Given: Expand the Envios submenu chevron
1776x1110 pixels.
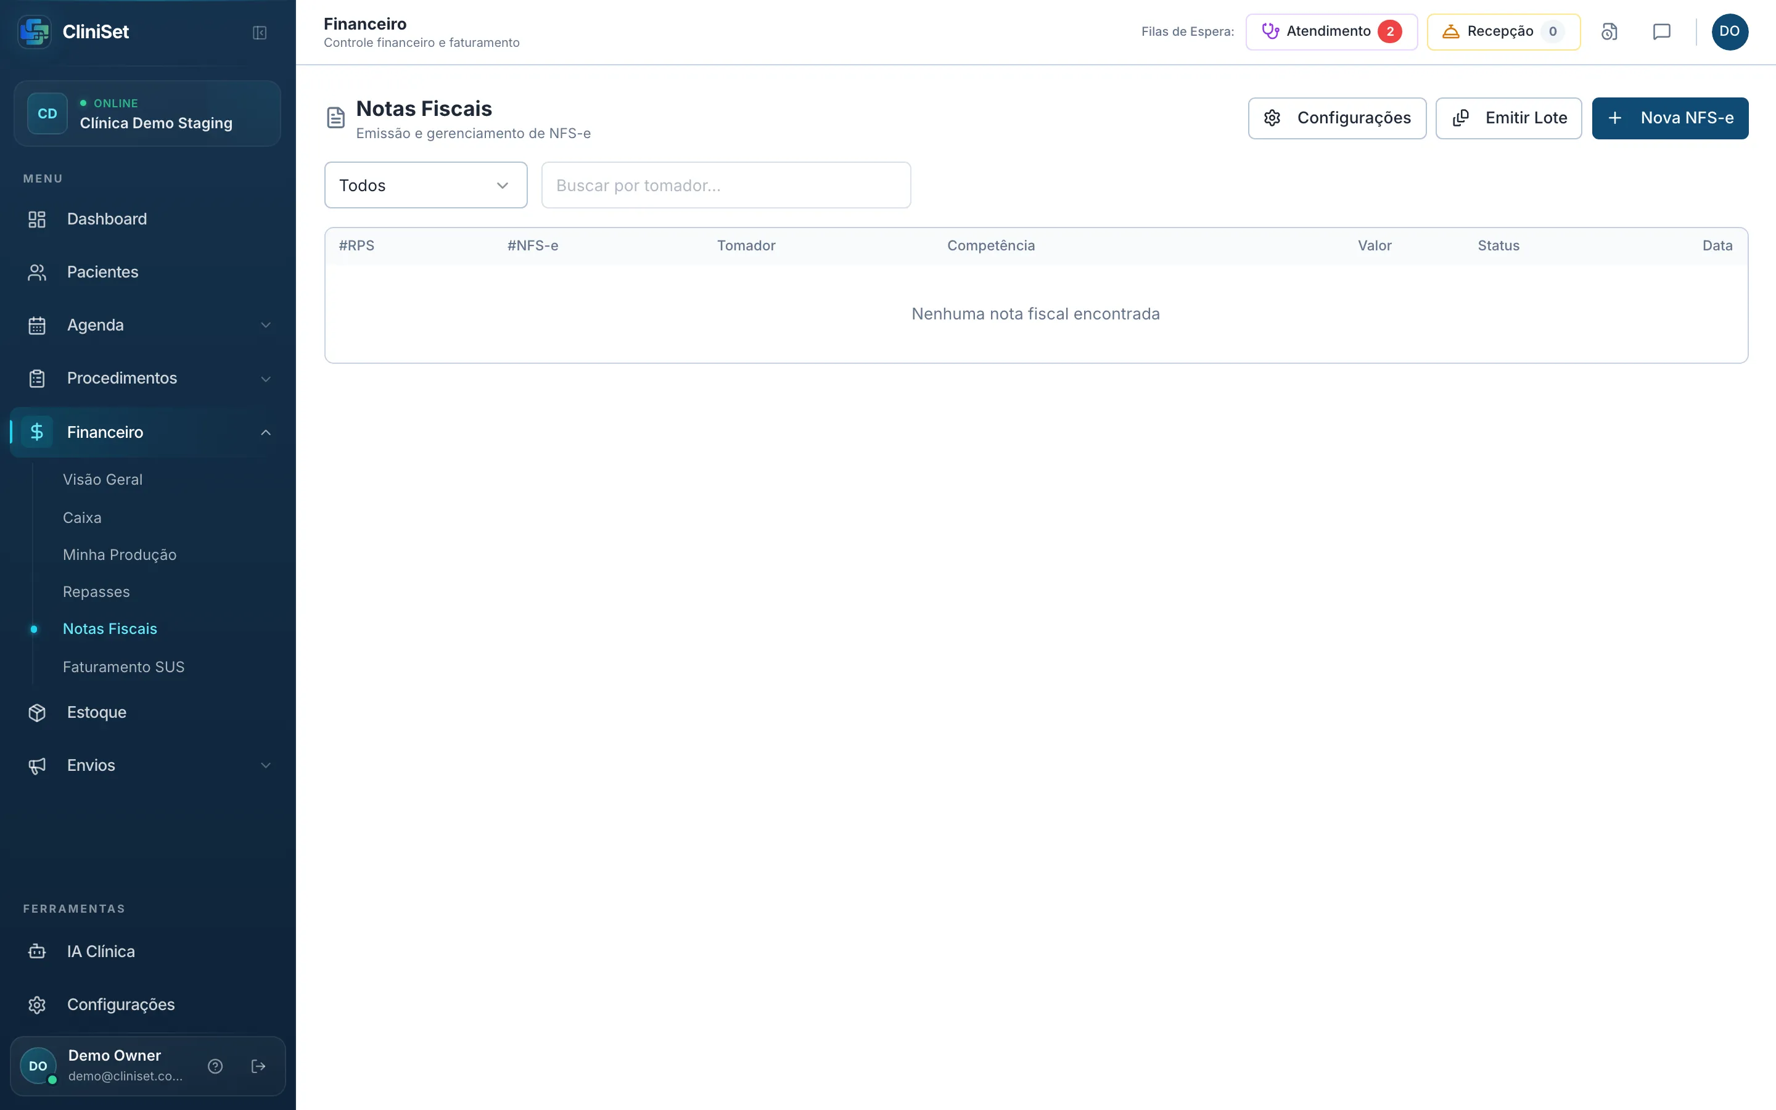Looking at the screenshot, I should (x=266, y=765).
